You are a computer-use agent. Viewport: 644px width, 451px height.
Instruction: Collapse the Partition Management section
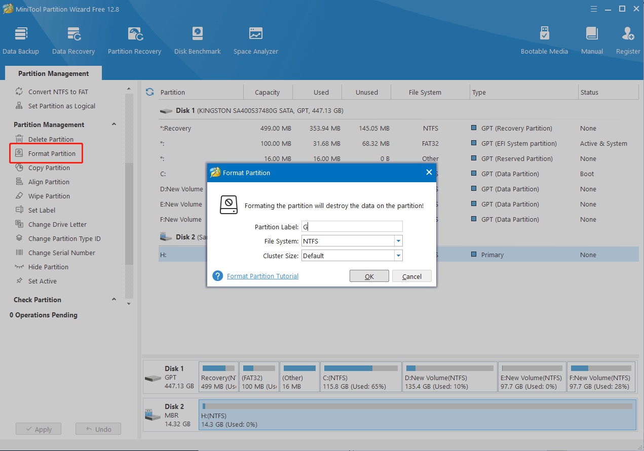(x=113, y=125)
